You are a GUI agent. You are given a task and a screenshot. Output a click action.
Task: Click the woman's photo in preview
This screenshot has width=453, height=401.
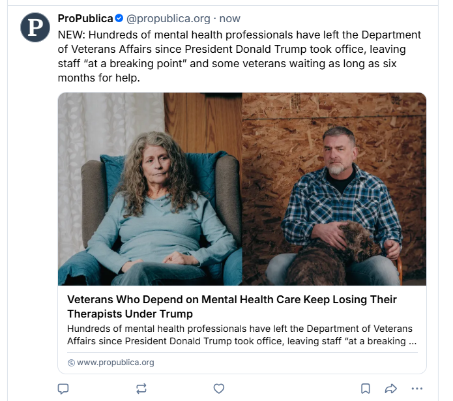150,189
